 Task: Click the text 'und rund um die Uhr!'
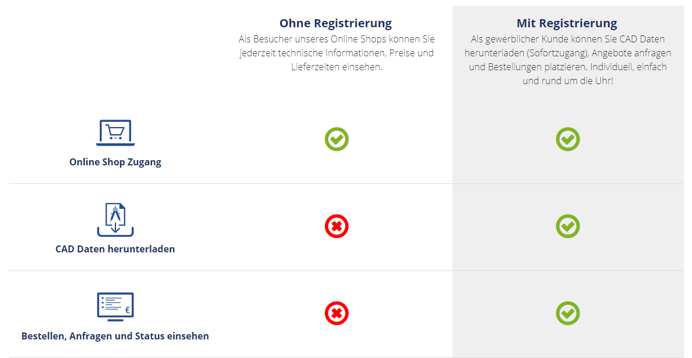point(567,81)
